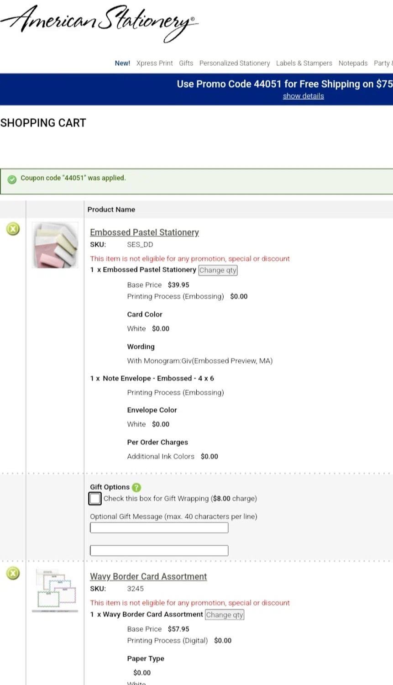Open Labels & Stampers menu
Screen dimensions: 393x685
tap(304, 63)
